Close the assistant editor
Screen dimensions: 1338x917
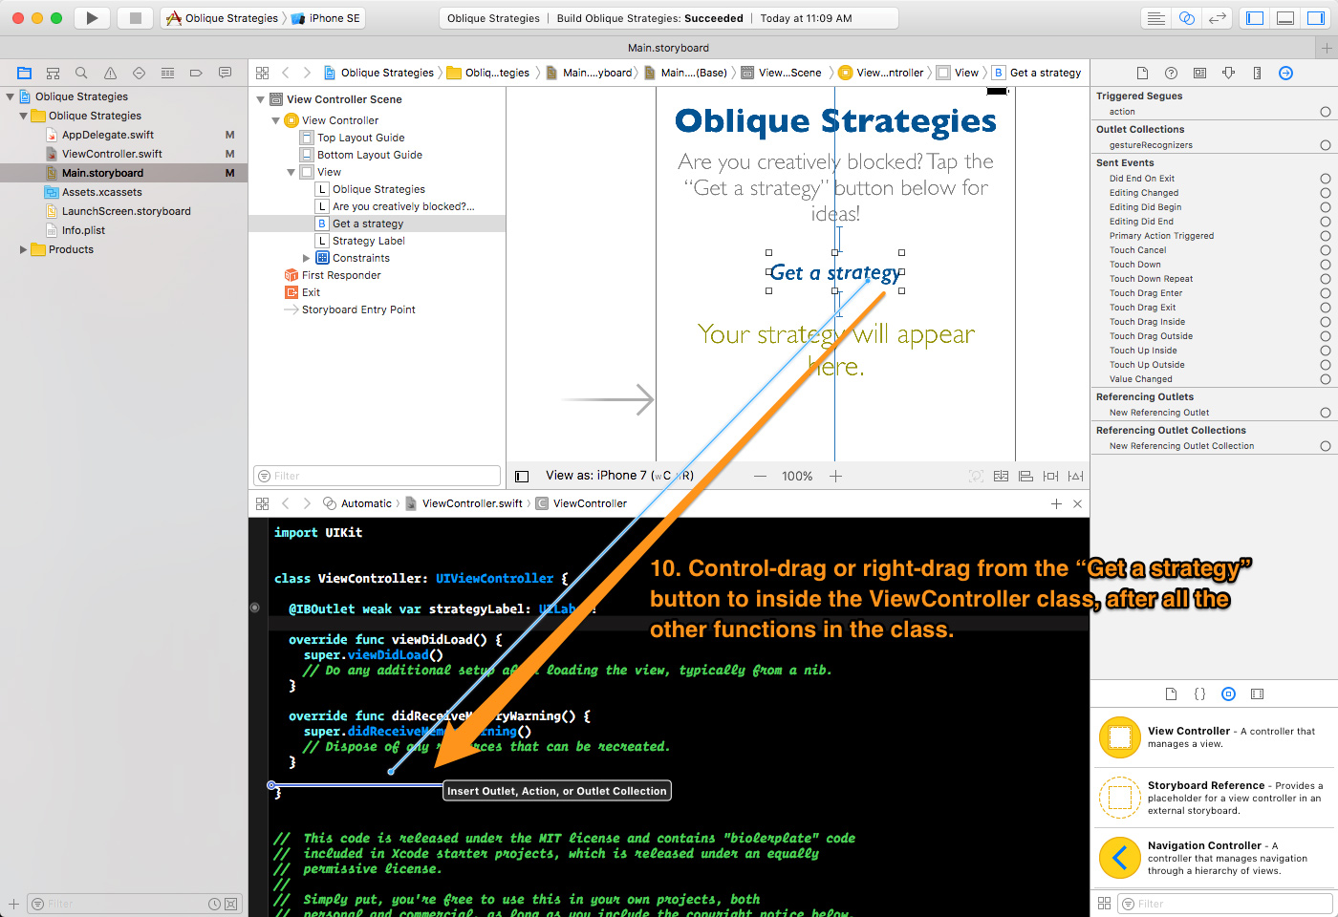tap(1077, 503)
